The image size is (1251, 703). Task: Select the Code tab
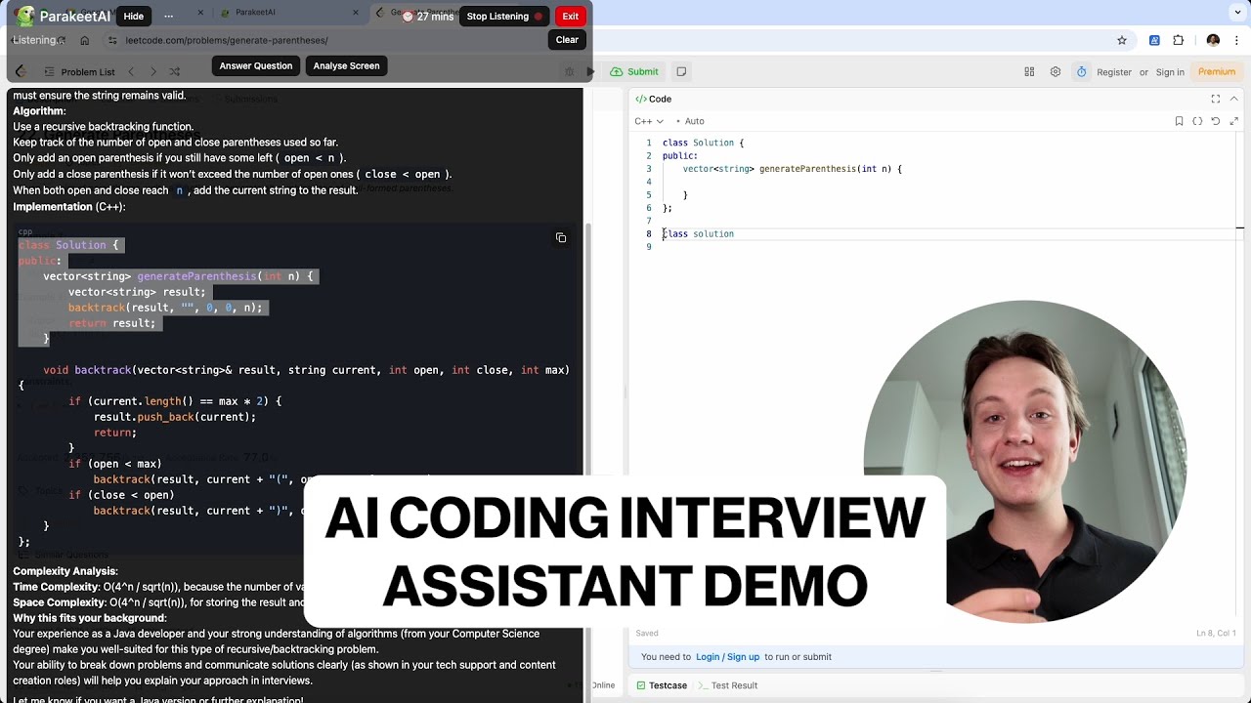(x=653, y=99)
